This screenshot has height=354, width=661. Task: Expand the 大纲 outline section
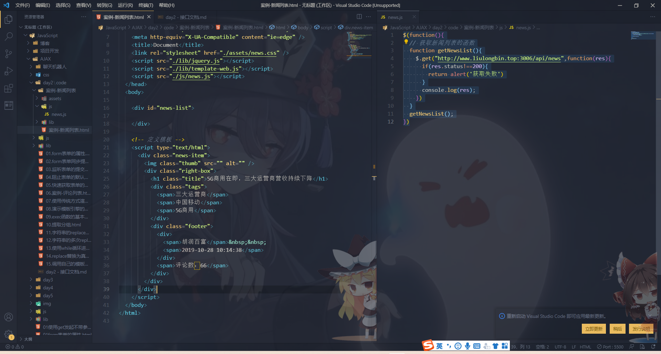(x=55, y=339)
